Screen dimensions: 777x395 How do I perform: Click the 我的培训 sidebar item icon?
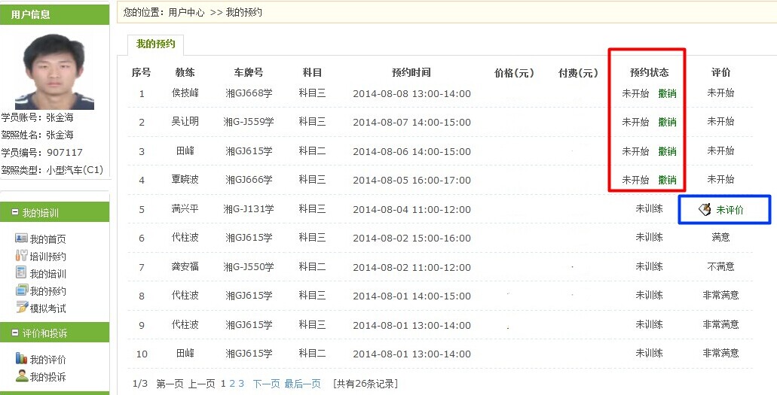21,273
